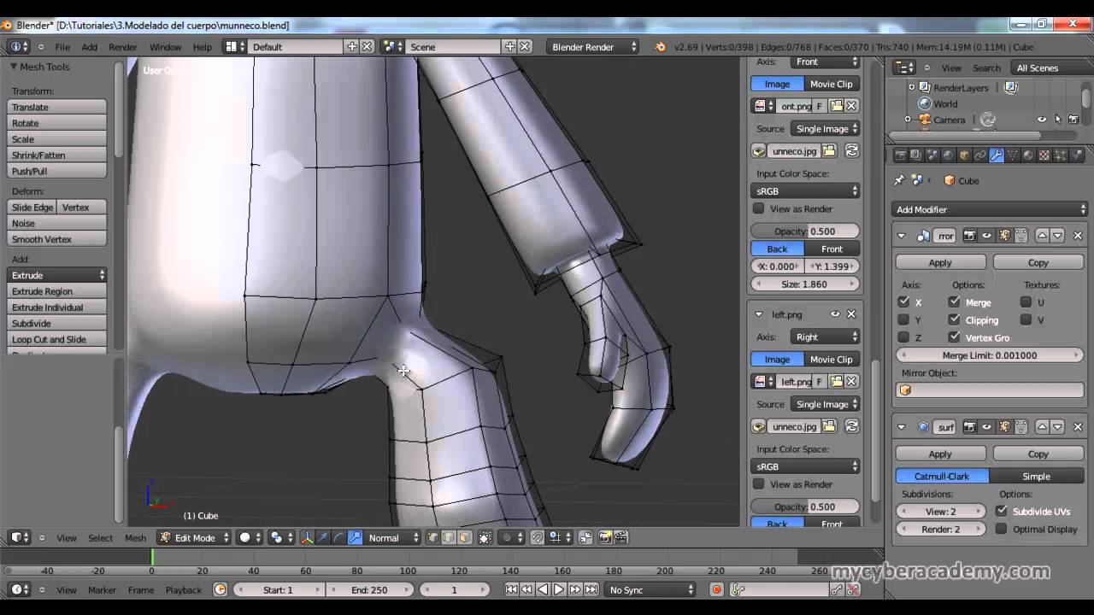
Task: Click Apply on the Mirror modifier
Action: pos(940,262)
